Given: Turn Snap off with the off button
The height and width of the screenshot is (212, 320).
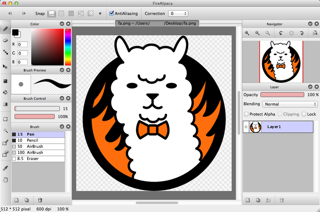Looking at the screenshot, I should [52, 14].
